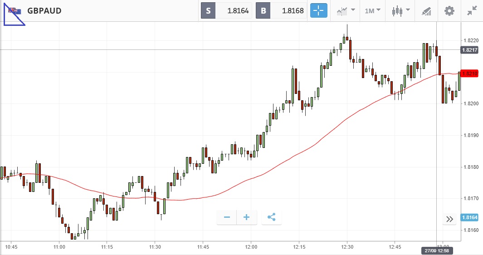The image size is (483, 255).
Task: Open chart settings gear icon
Action: pos(449,10)
